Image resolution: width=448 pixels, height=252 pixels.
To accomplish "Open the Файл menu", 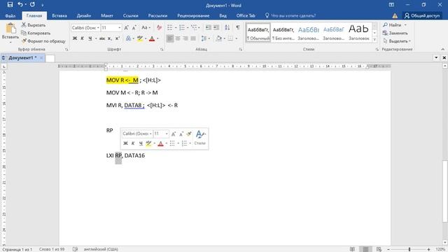I will 10,15.
